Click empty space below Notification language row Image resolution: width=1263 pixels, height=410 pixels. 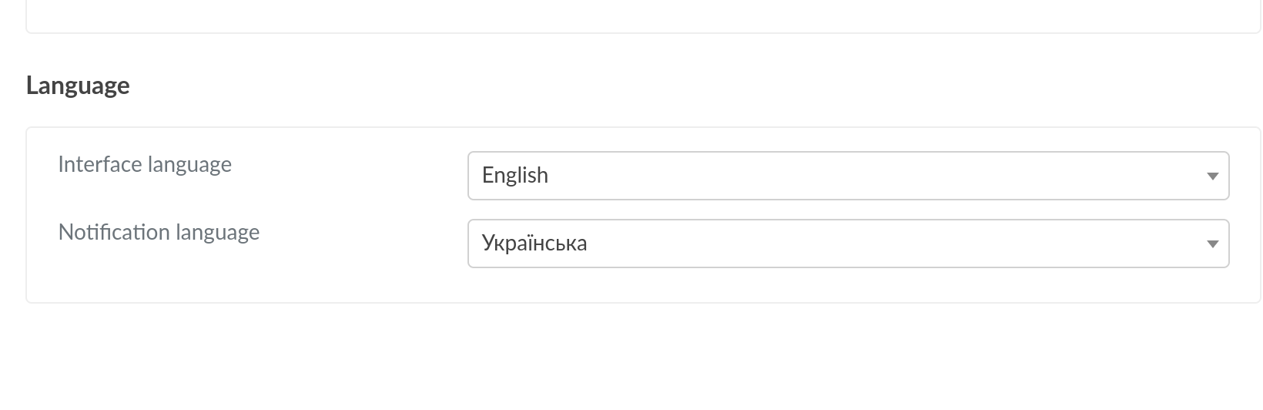click(x=616, y=285)
